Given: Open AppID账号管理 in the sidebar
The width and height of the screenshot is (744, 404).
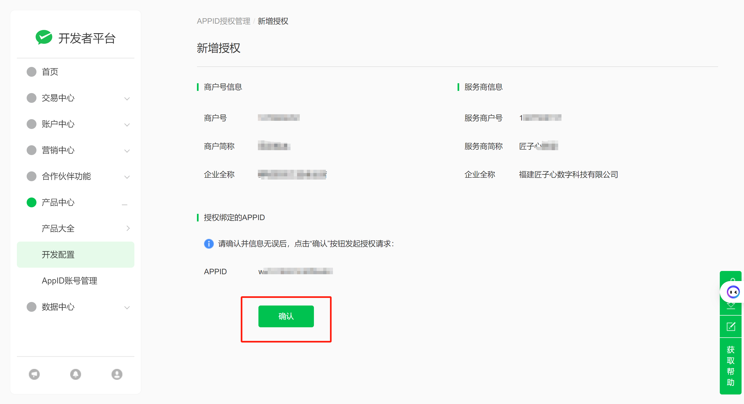Looking at the screenshot, I should [x=69, y=281].
